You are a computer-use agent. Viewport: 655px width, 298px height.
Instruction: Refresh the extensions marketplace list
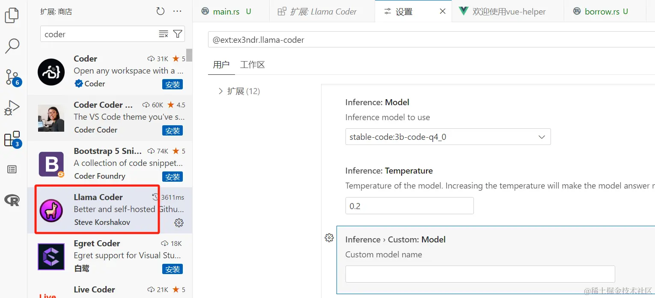pyautogui.click(x=161, y=12)
